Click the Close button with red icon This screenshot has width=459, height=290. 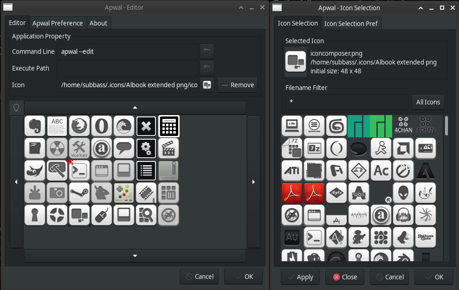pos(345,277)
